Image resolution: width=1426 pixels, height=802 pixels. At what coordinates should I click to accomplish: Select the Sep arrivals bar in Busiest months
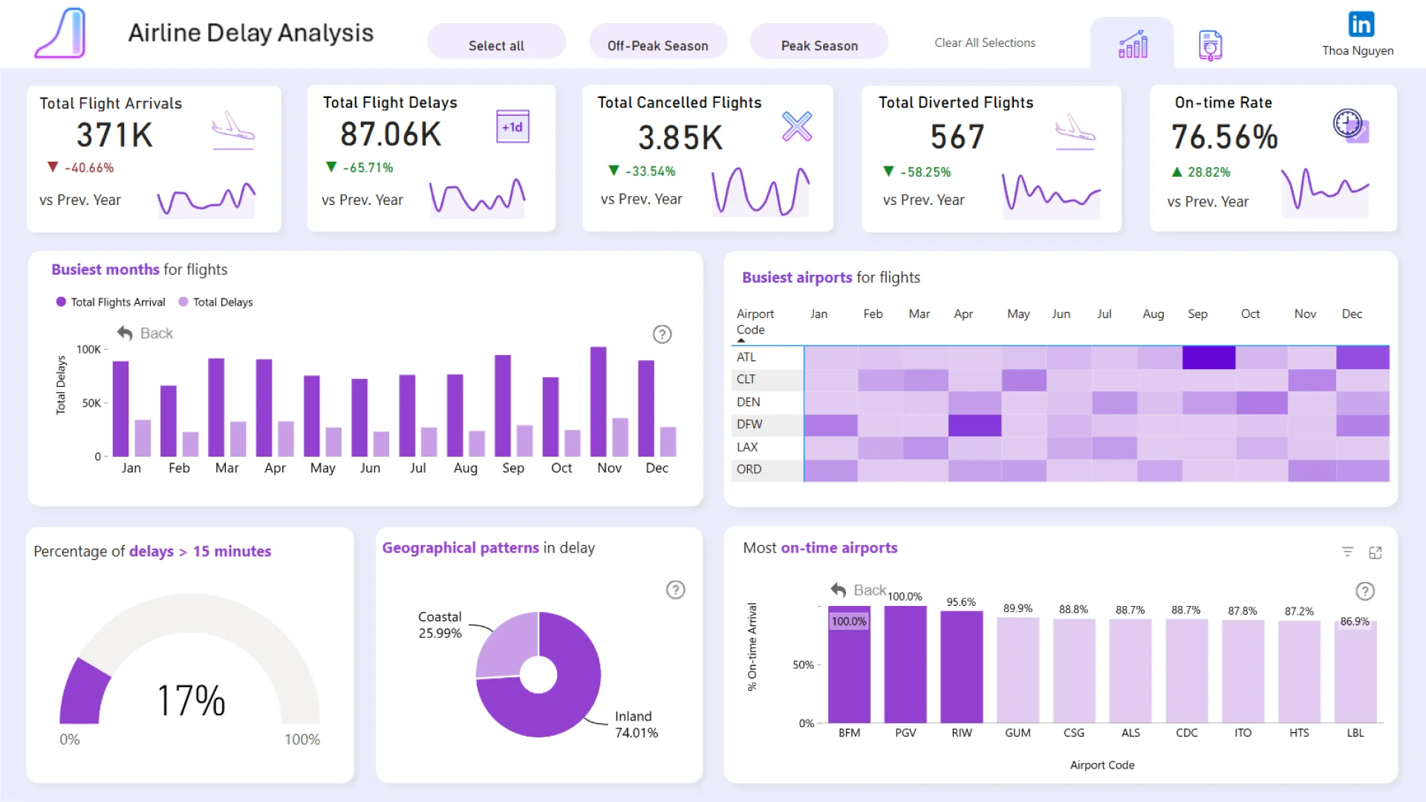click(x=503, y=405)
